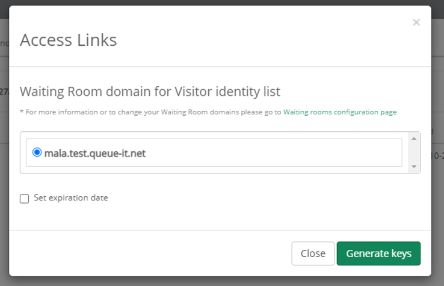Screen dimensions: 444x286
Task: Open the Waiting rooms configuration page link
Action: 340,112
